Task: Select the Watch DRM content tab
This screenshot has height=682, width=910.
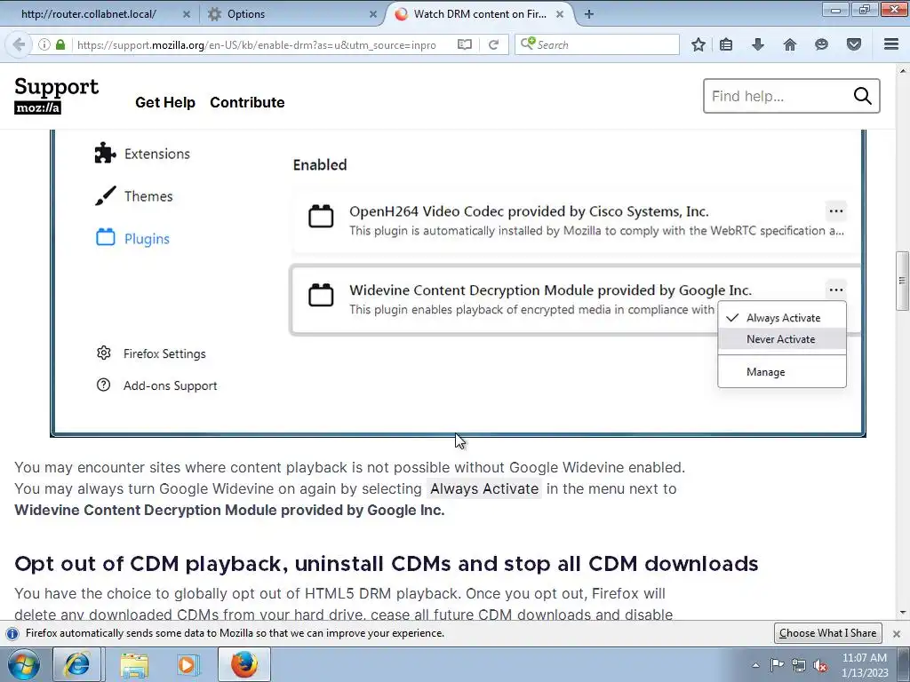Action: point(480,14)
